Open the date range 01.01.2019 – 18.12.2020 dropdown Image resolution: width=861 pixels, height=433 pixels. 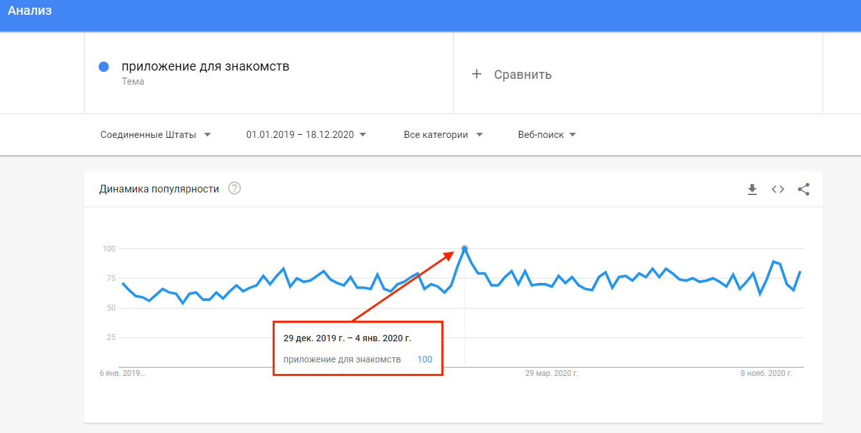point(306,135)
